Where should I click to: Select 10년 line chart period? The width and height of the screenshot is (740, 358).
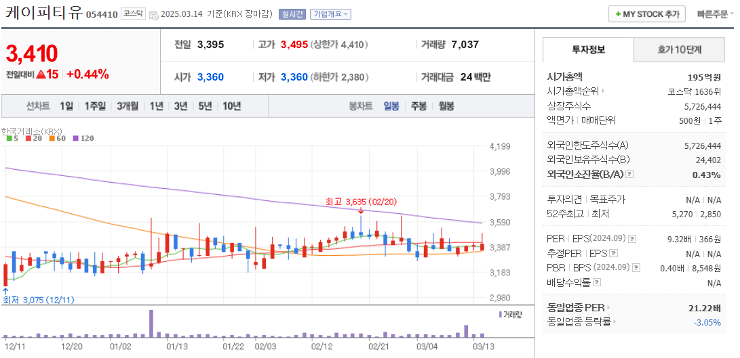click(231, 106)
